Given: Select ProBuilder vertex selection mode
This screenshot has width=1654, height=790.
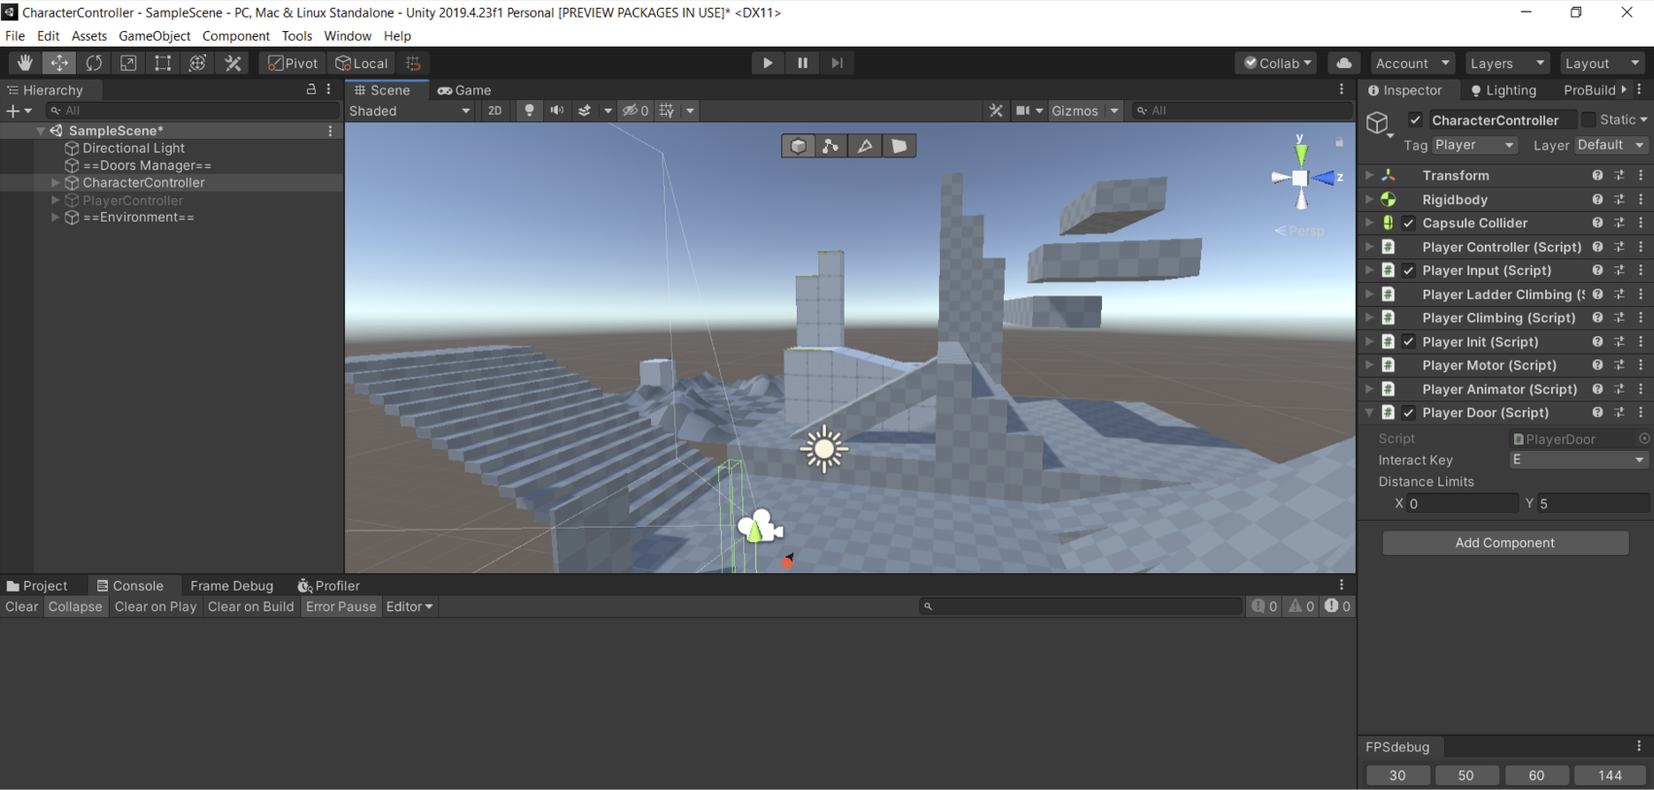Looking at the screenshot, I should tap(831, 146).
